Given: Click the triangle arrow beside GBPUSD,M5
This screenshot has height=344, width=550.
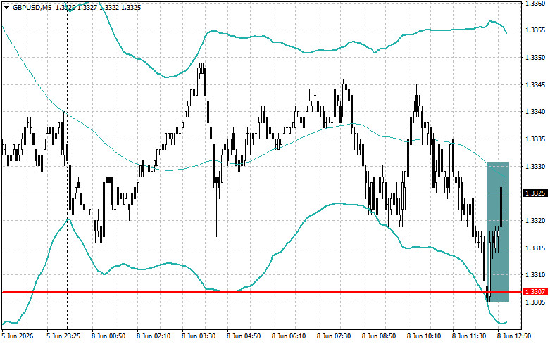Looking at the screenshot, I should (x=6, y=7).
